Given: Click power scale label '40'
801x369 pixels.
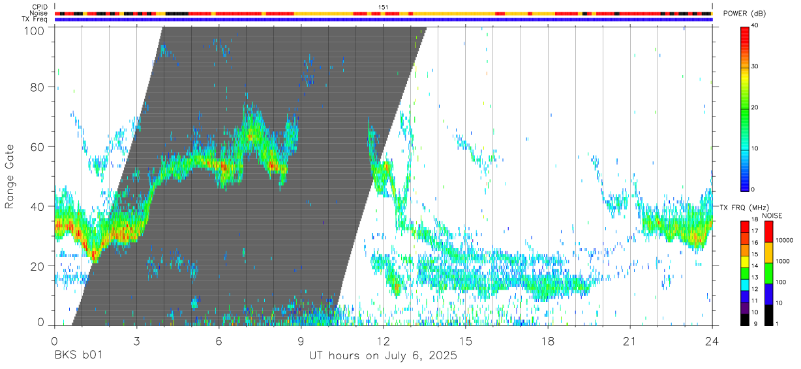Looking at the screenshot, I should (755, 26).
